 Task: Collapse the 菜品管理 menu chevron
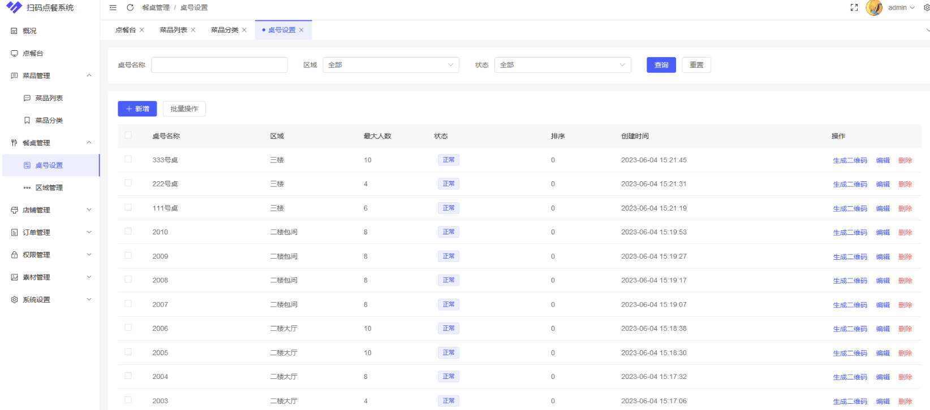point(89,75)
